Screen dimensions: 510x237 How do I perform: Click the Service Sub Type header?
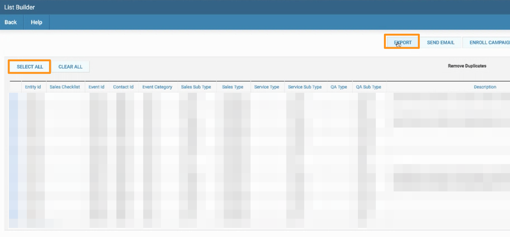point(305,87)
